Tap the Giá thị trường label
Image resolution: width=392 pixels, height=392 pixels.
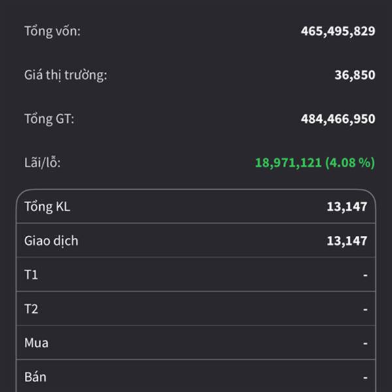point(65,75)
